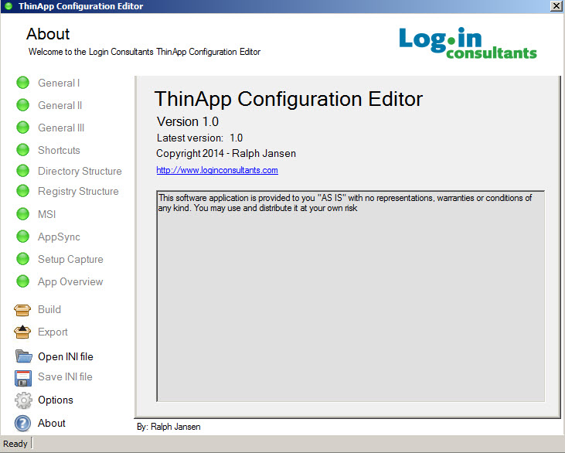
Task: Click the green circle beside MSI
Action: click(x=22, y=214)
